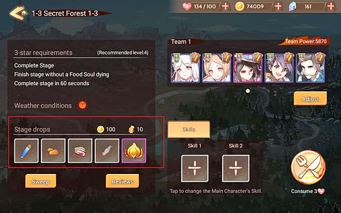
Task: Start battle with fork and knife icon
Action: click(308, 167)
